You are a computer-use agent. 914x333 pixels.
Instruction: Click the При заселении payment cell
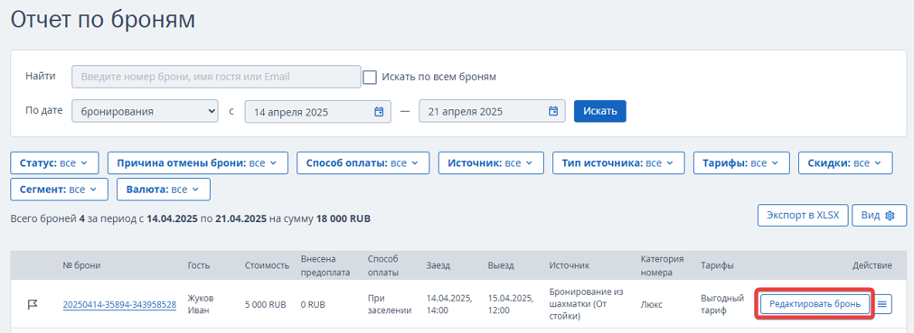(390, 304)
